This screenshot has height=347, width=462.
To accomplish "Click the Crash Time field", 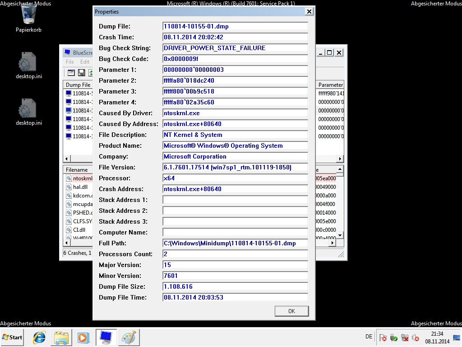I will pyautogui.click(x=235, y=37).
